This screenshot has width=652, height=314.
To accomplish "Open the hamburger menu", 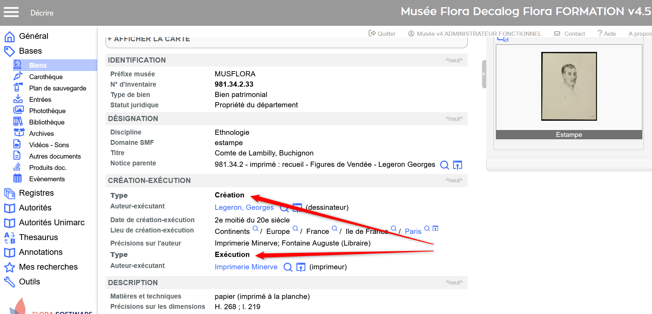I will pos(11,12).
